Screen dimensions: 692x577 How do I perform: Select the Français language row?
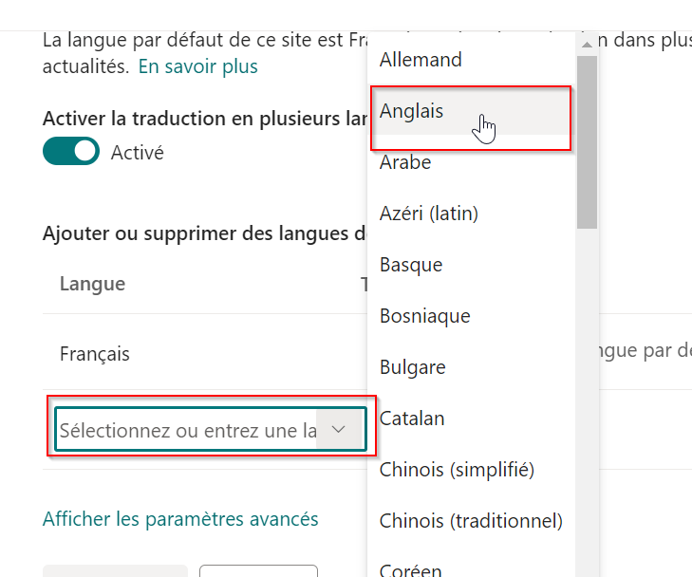(x=95, y=354)
